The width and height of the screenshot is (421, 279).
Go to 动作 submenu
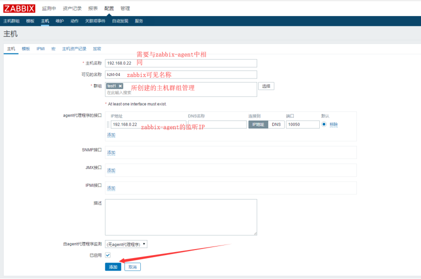(74, 21)
